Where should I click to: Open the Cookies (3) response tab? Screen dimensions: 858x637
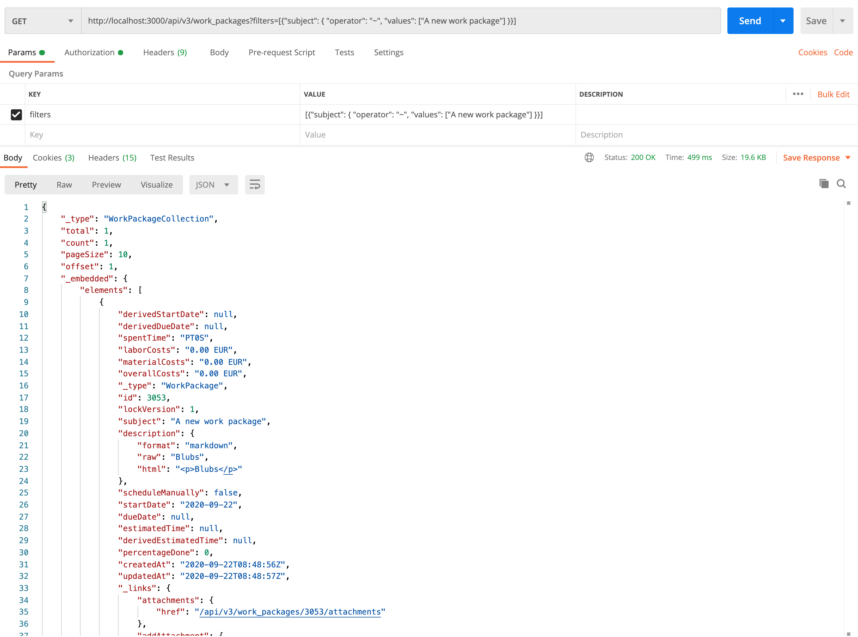[x=54, y=157]
